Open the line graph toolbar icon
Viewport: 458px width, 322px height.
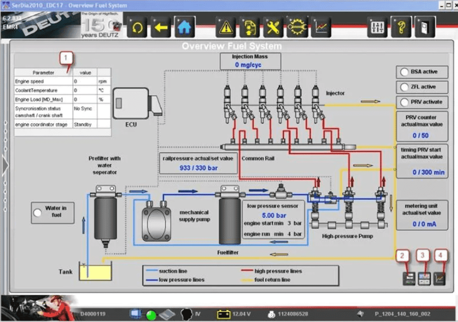click(x=321, y=27)
